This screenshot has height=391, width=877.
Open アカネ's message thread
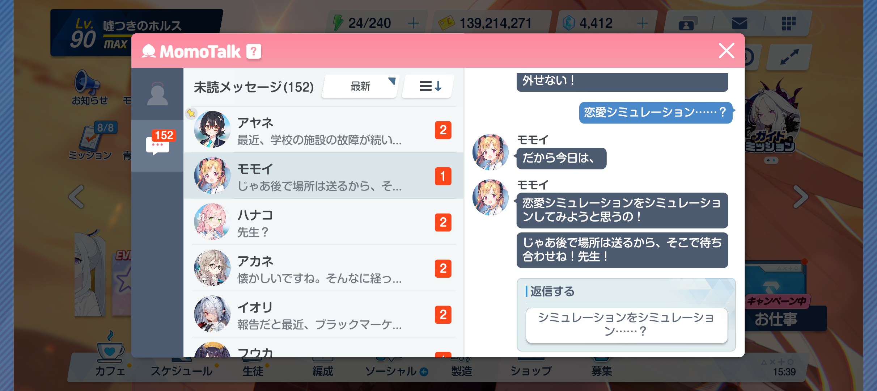323,268
